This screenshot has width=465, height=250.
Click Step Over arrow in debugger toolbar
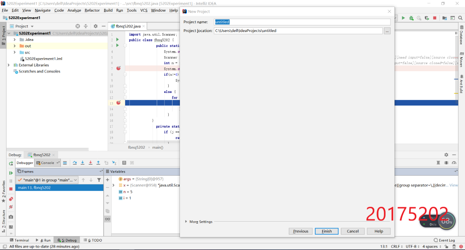75,163
